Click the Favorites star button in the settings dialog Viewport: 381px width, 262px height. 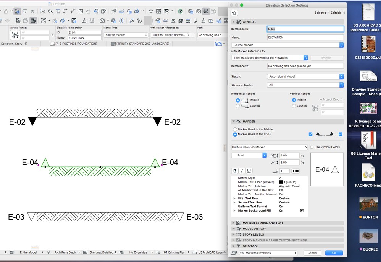click(234, 13)
